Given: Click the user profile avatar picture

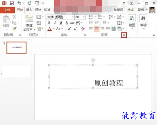Looking at the screenshot, I should click(x=152, y=10).
